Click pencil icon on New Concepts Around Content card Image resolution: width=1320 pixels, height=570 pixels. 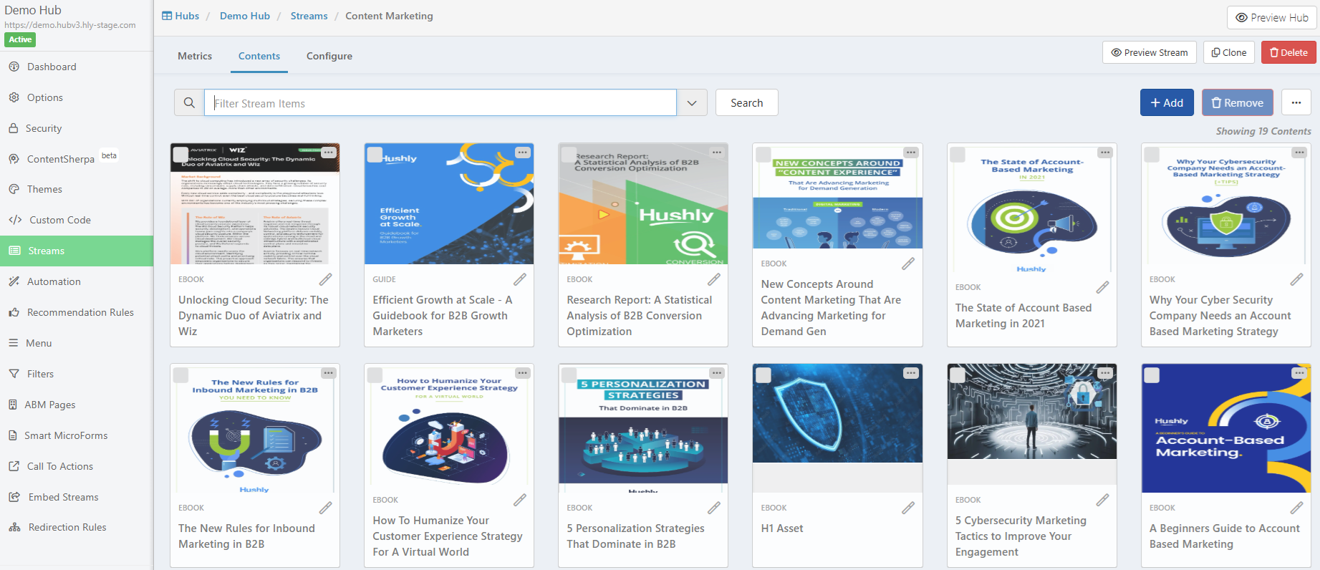tap(908, 264)
